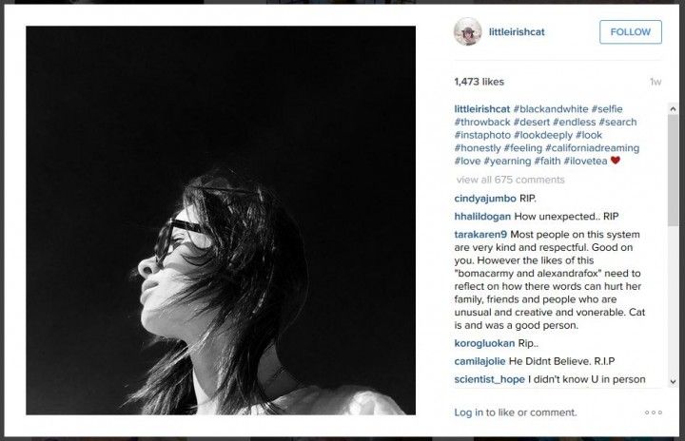Viewport: 685px width, 441px height.
Task: Open littleirishcat username in post header
Action: [x=517, y=32]
